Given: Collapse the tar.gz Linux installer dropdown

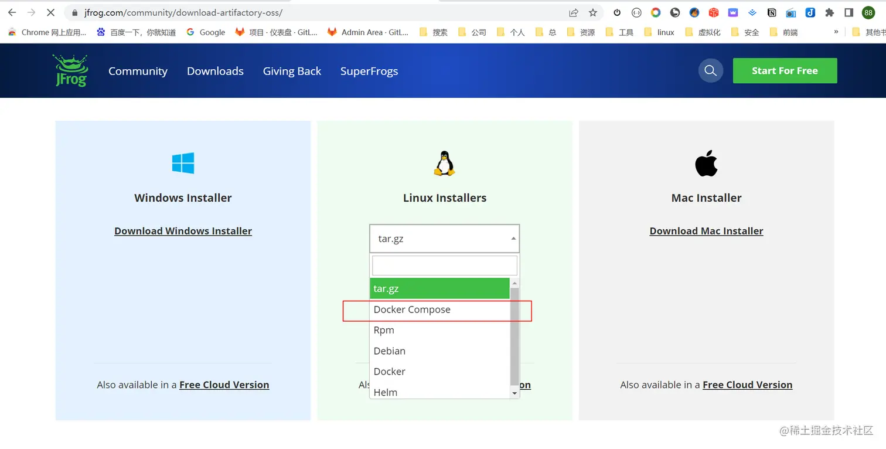Looking at the screenshot, I should click(444, 239).
